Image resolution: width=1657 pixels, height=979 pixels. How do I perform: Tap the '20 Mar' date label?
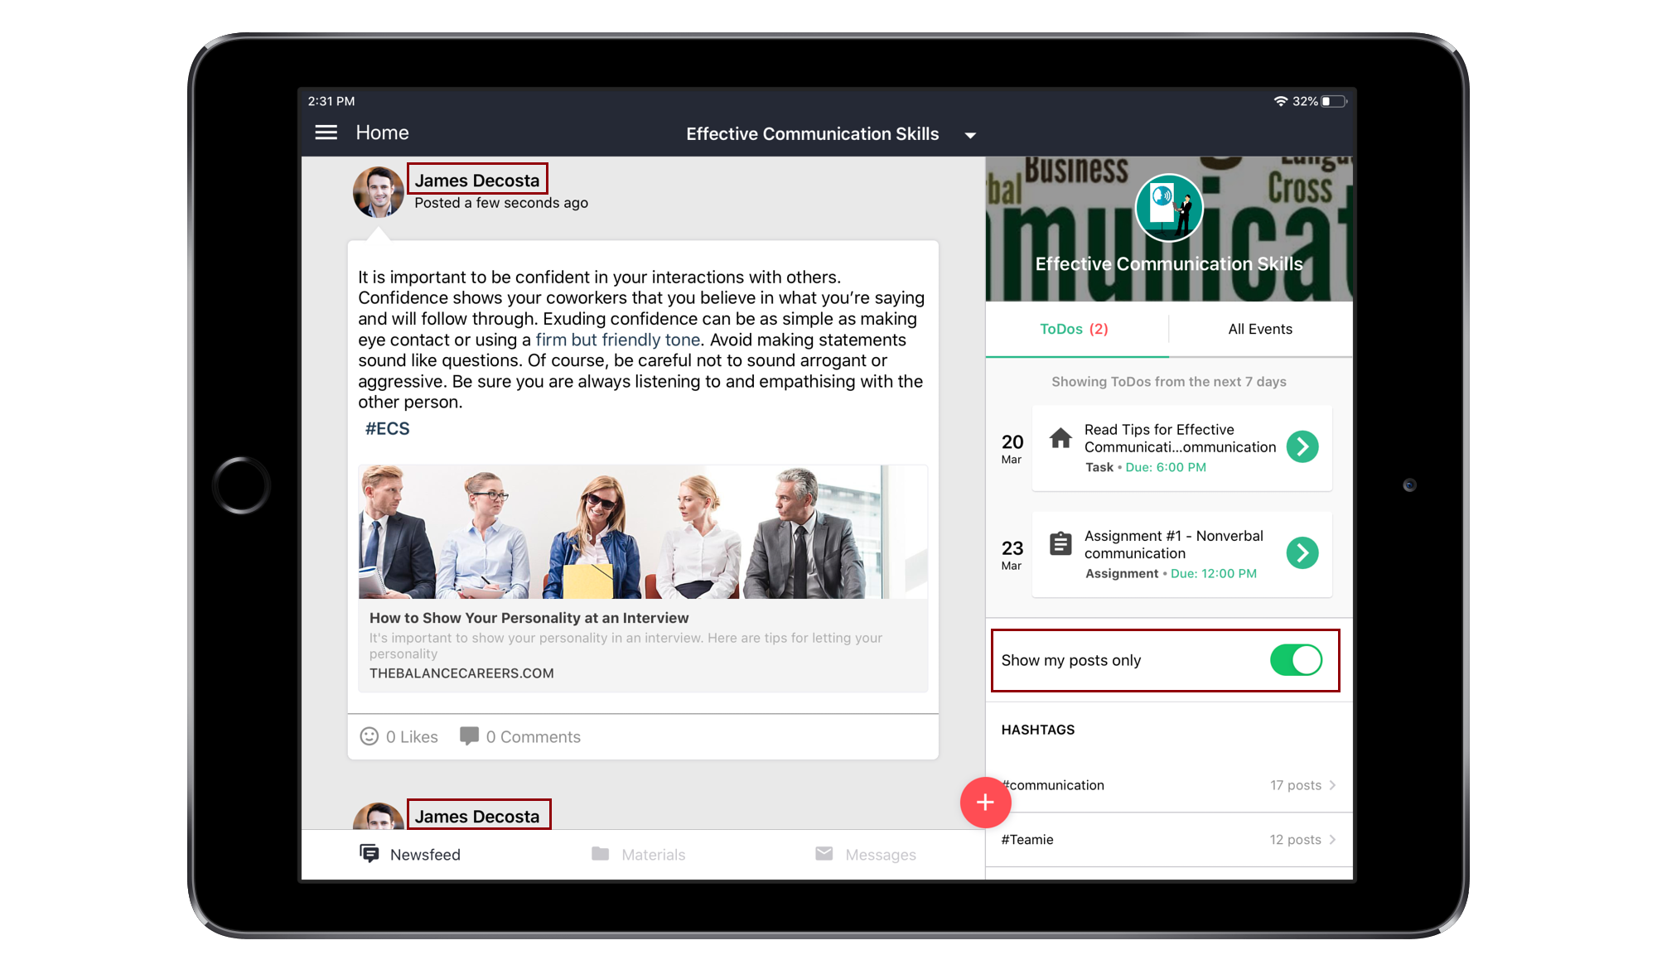point(1012,448)
